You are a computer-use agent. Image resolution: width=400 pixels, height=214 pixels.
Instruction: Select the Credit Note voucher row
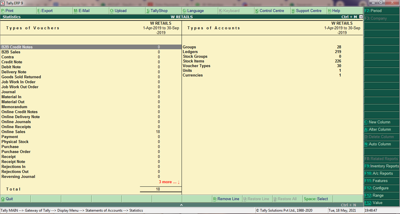click(x=91, y=62)
